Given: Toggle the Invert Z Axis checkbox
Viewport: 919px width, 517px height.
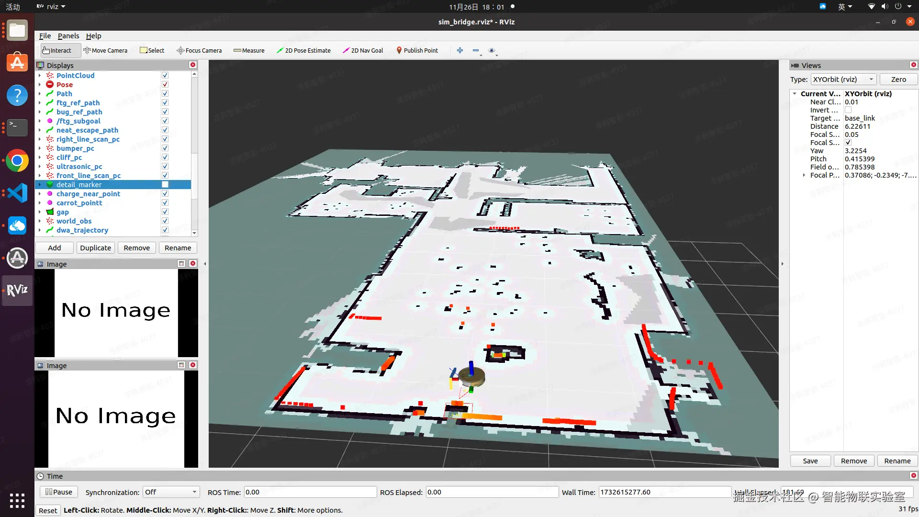Looking at the screenshot, I should (848, 110).
